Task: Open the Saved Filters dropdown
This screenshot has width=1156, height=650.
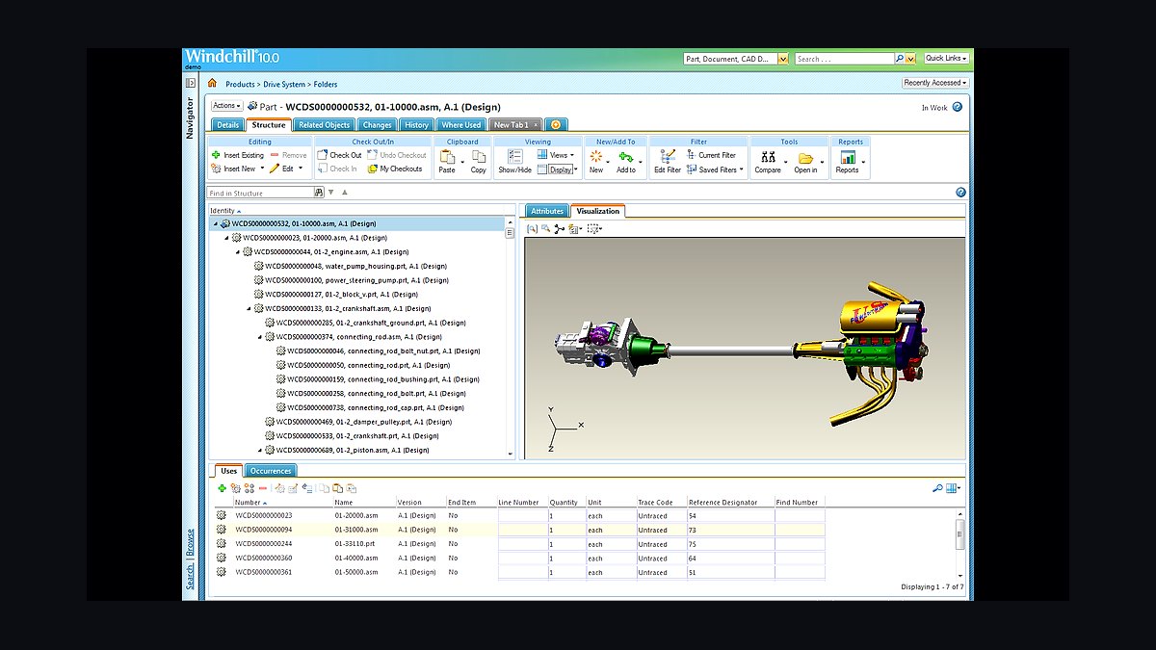Action: click(715, 169)
